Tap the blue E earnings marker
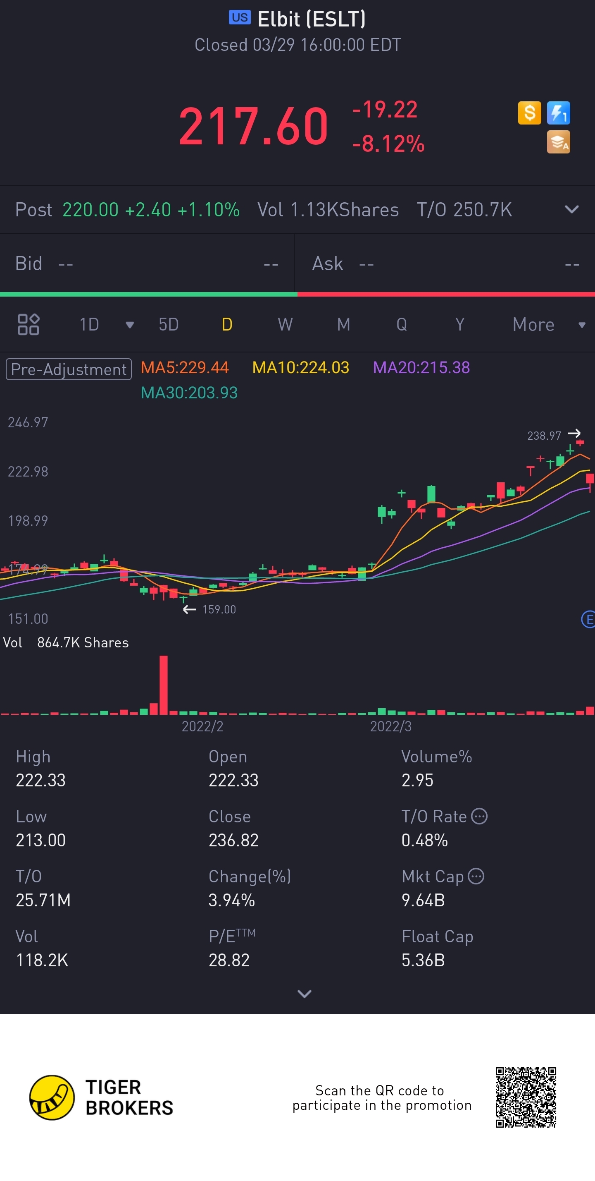The image size is (595, 1181). click(x=588, y=620)
